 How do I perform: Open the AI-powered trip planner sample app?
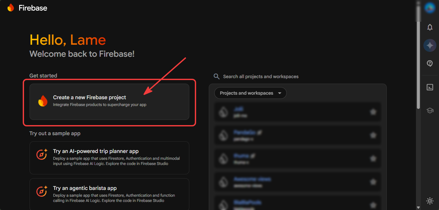coord(109,158)
